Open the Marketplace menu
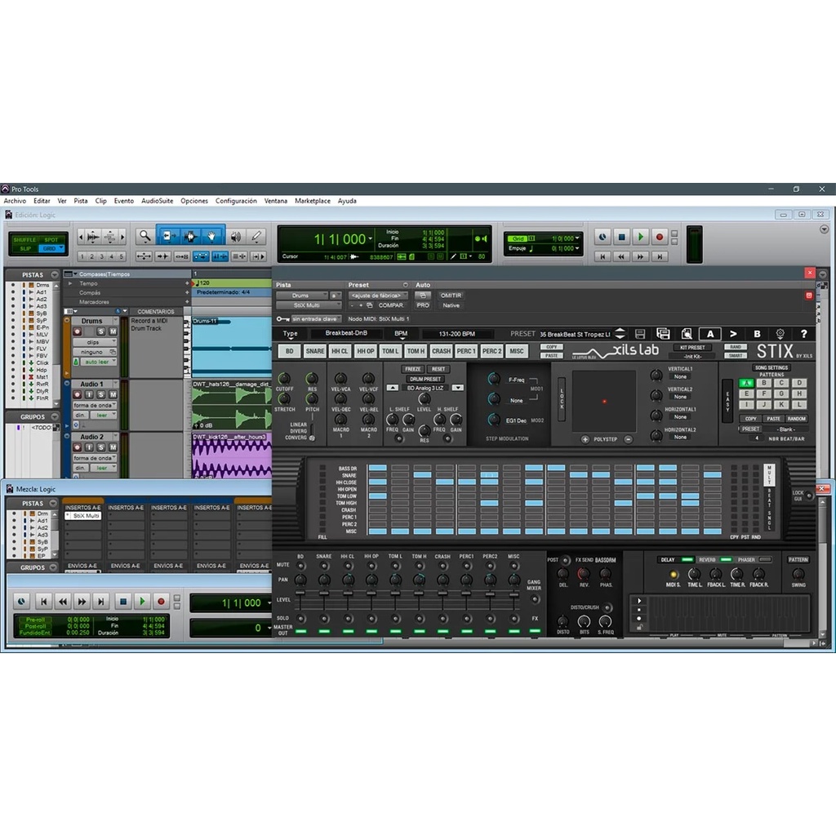The height and width of the screenshot is (836, 836). pyautogui.click(x=313, y=201)
